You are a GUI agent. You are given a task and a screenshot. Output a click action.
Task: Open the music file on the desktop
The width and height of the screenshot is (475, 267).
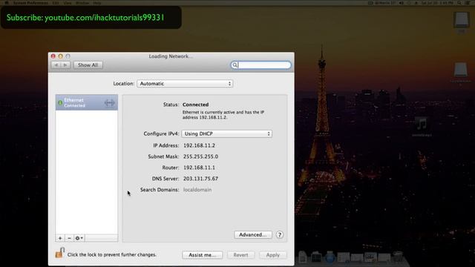click(x=422, y=125)
